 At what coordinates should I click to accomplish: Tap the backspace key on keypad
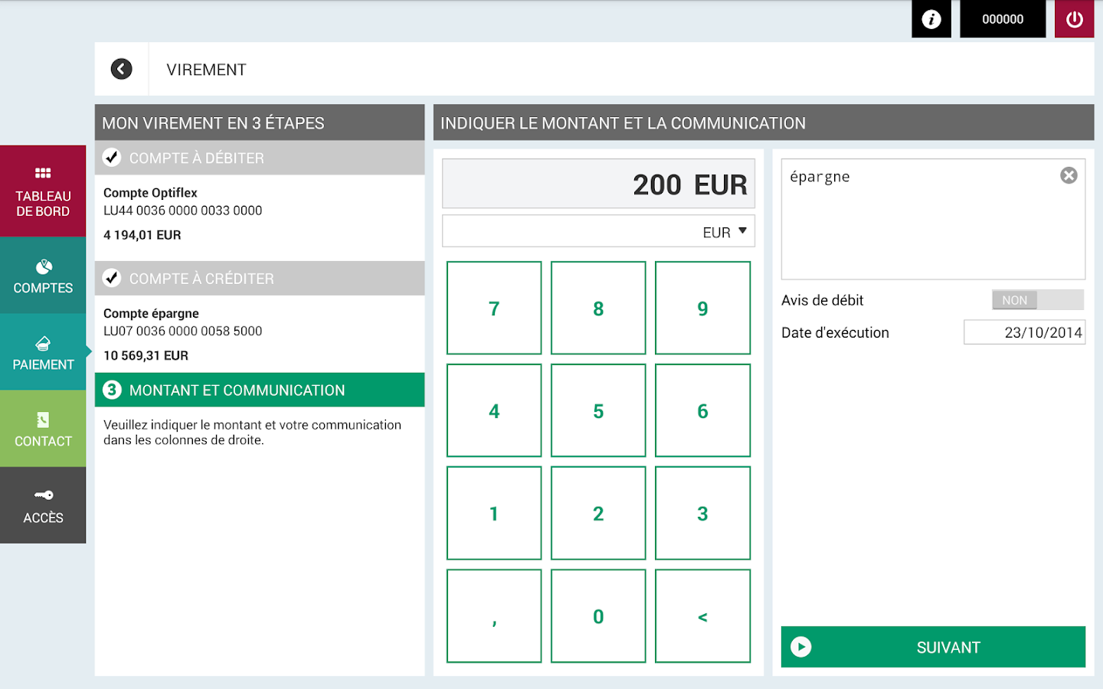(x=702, y=616)
